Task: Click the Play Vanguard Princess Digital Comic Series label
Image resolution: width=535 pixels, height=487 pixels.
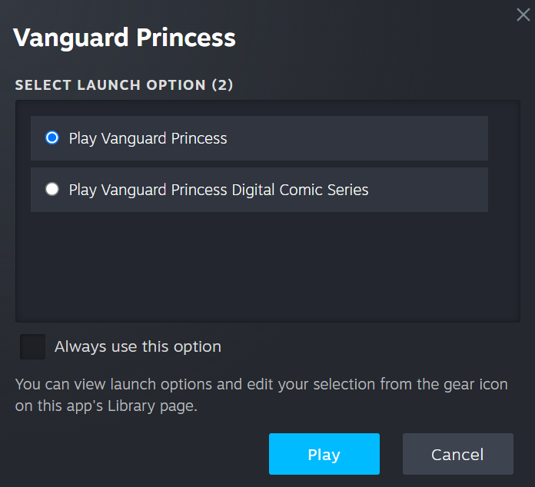Action: pos(218,190)
